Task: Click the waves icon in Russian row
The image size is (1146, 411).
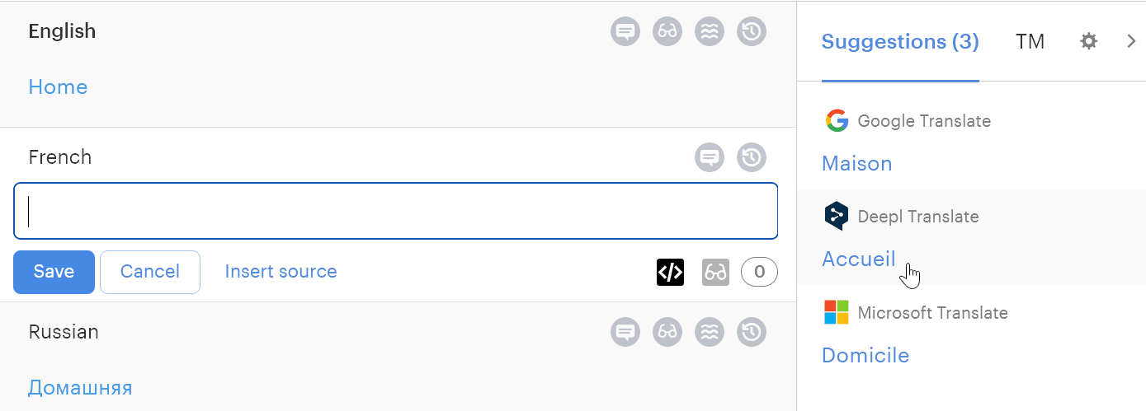Action: tap(710, 332)
